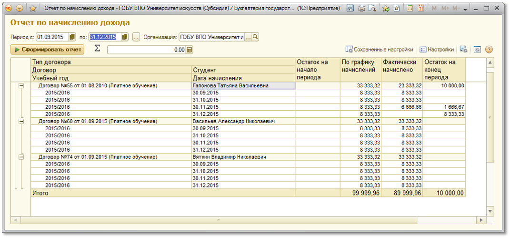The image size is (510, 238).
Task: Open calendar picker for start date 01.09.2015
Action: pos(72,37)
